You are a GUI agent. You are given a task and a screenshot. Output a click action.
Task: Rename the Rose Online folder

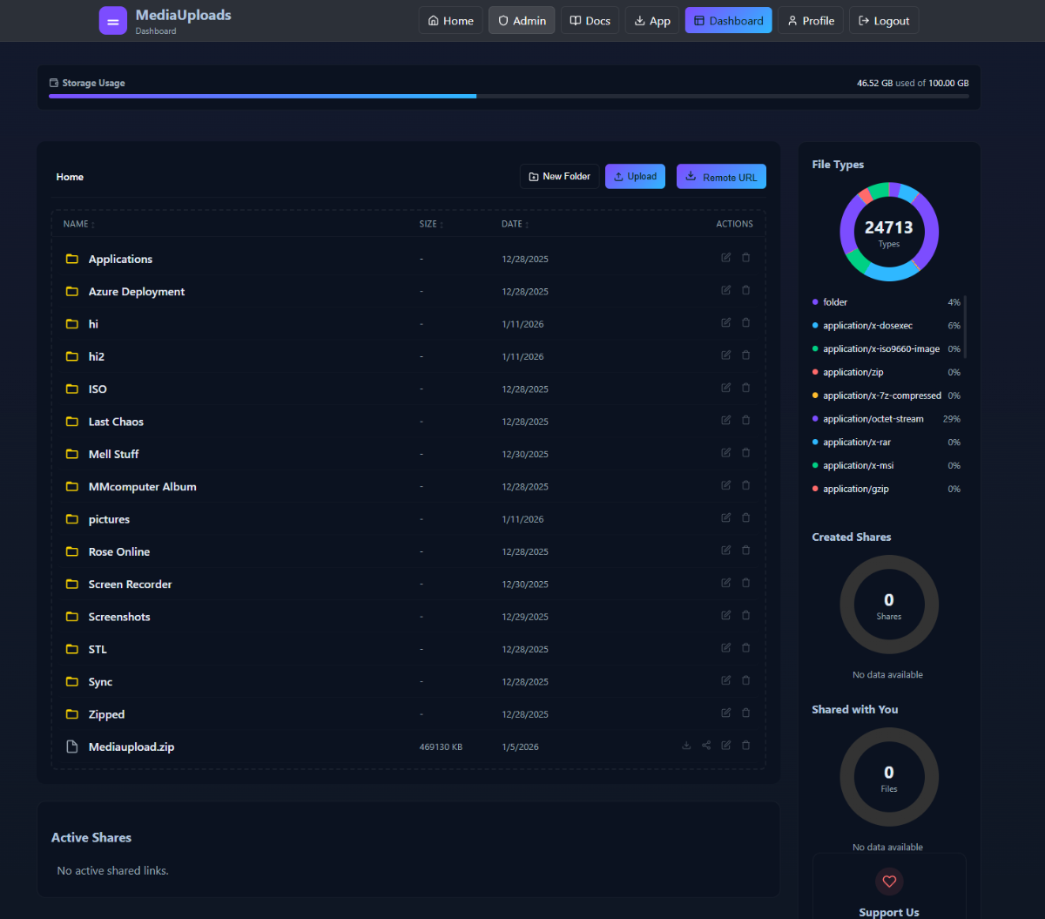pos(726,551)
